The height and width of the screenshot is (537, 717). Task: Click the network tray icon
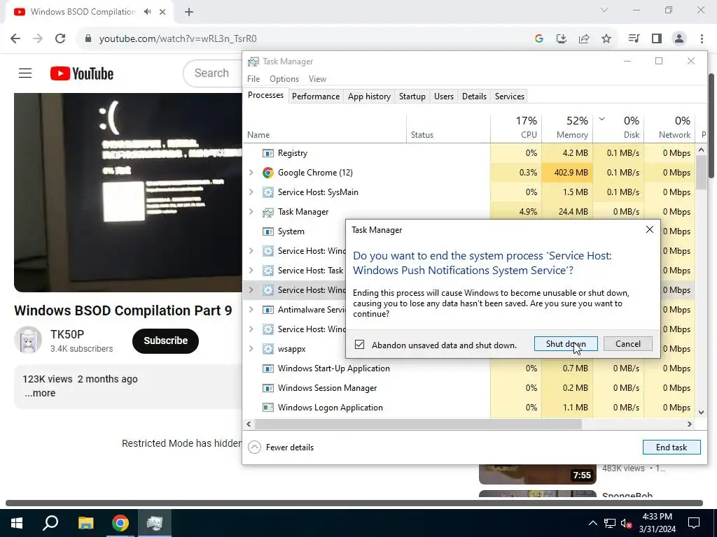click(610, 523)
